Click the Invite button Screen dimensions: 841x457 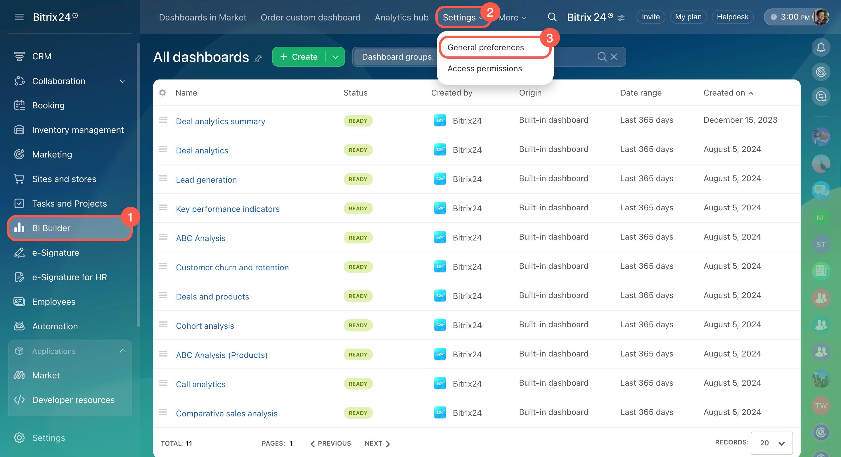[650, 17]
